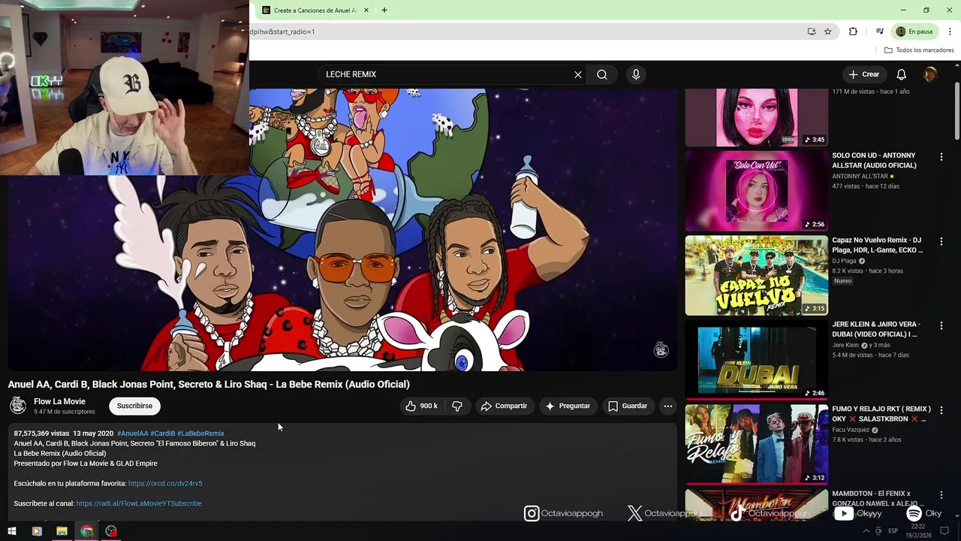Click the Suscribirse button
The image size is (961, 541).
pyautogui.click(x=134, y=406)
